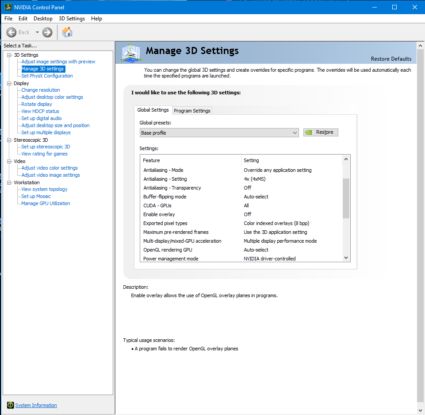Open Adjust image settings with preview
Viewport: 425px width, 415px height.
tap(58, 62)
